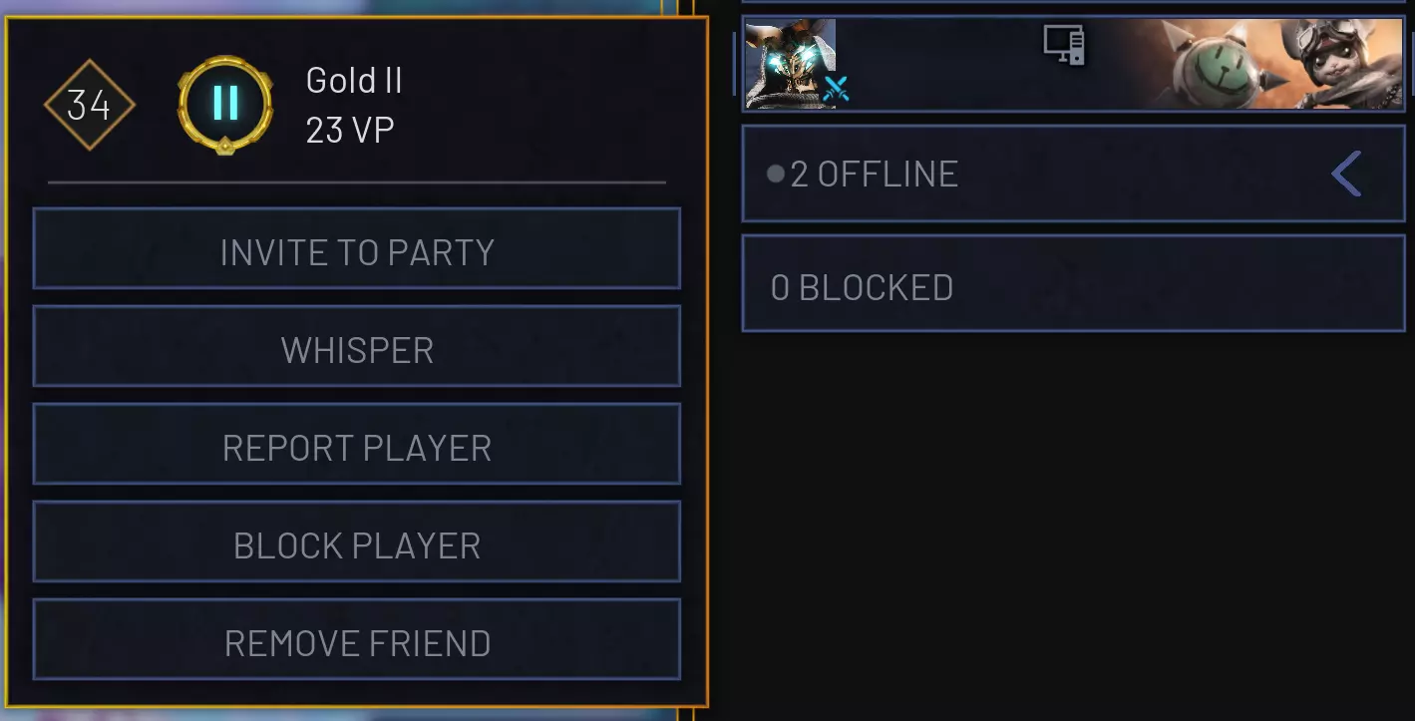Click the 23 VP text
1415x721 pixels.
coord(350,131)
